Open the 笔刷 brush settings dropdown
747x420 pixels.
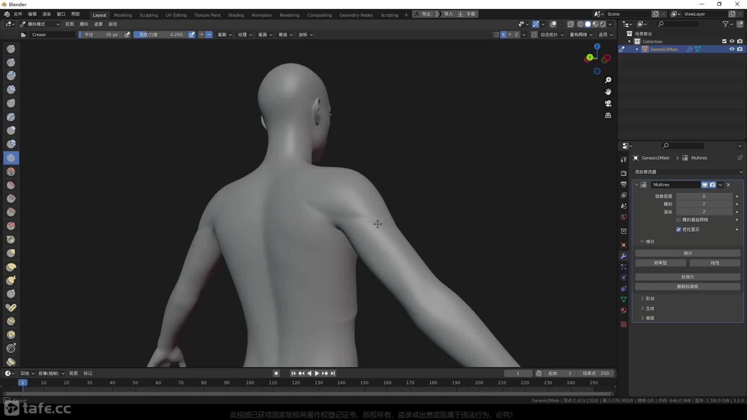pyautogui.click(x=224, y=35)
